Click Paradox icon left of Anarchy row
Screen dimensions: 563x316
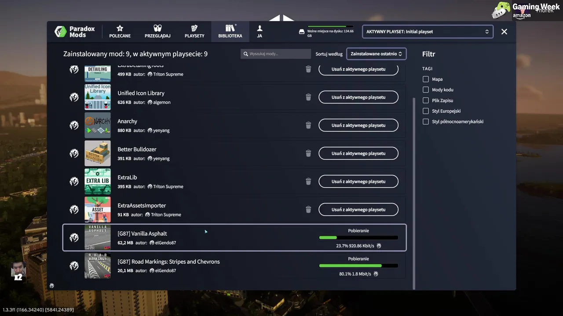tap(74, 125)
